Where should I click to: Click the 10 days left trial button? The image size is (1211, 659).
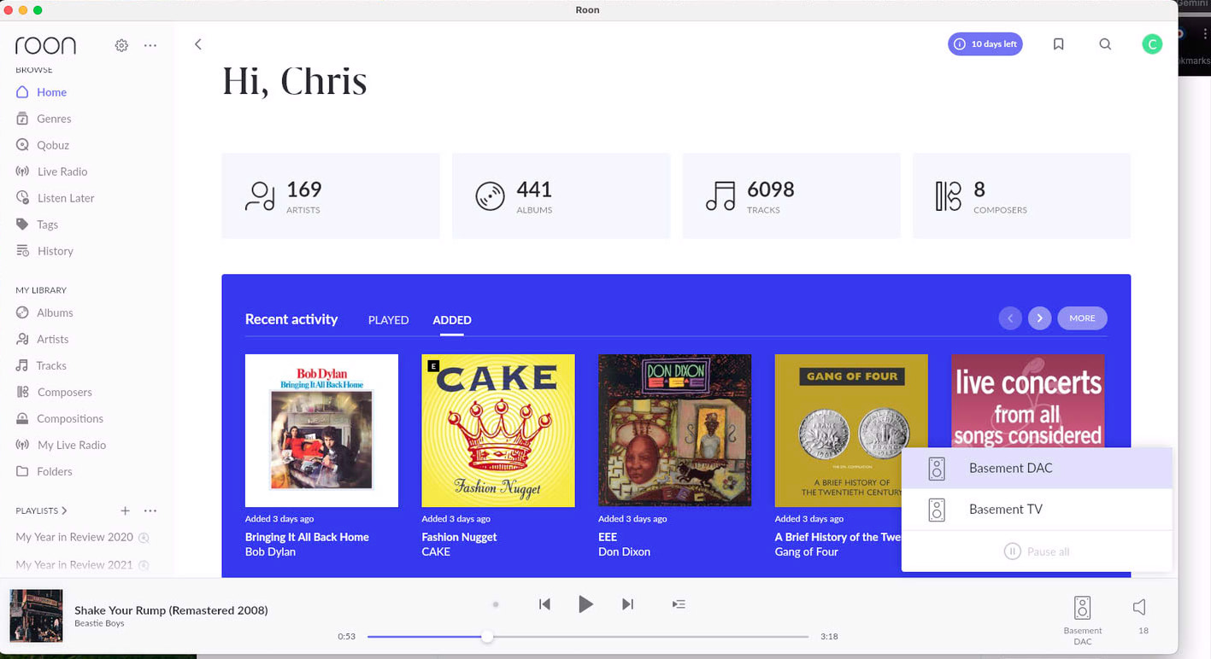(x=985, y=44)
